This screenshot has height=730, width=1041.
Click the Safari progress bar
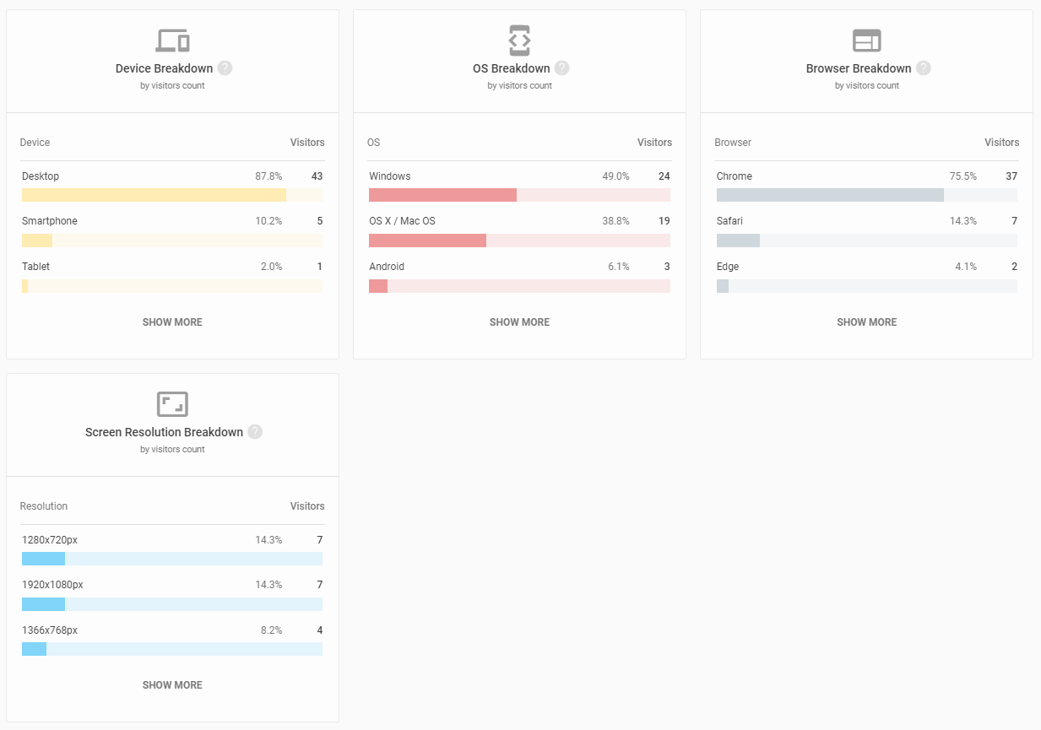866,241
